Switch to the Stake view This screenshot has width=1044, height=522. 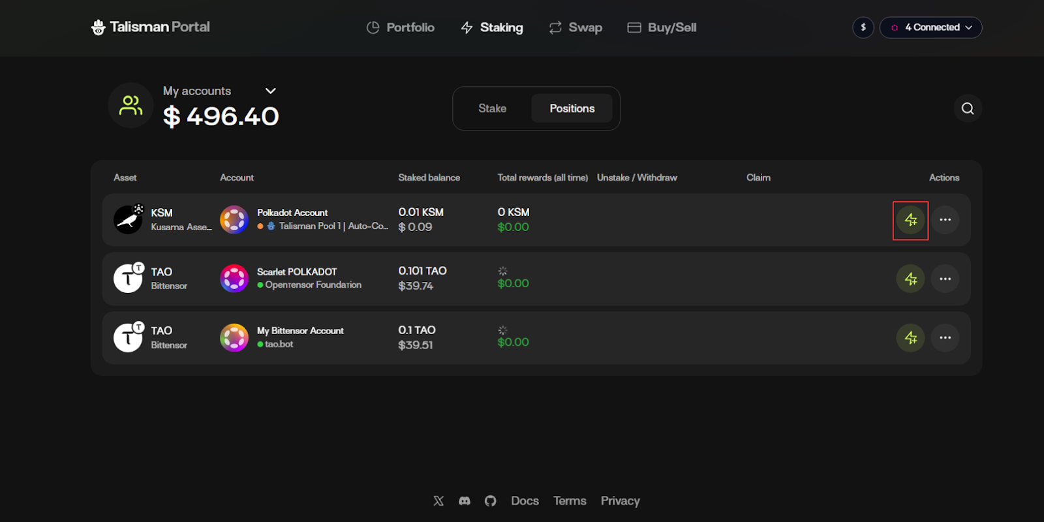coord(492,108)
